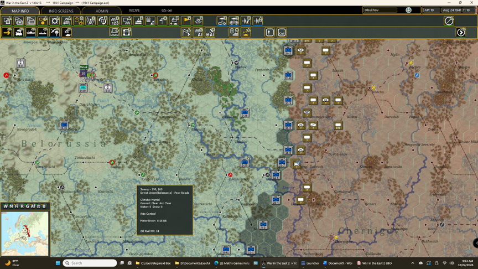The image size is (478, 269).
Task: Open the air transport umbrella toolbar icon
Action: tap(222, 20)
